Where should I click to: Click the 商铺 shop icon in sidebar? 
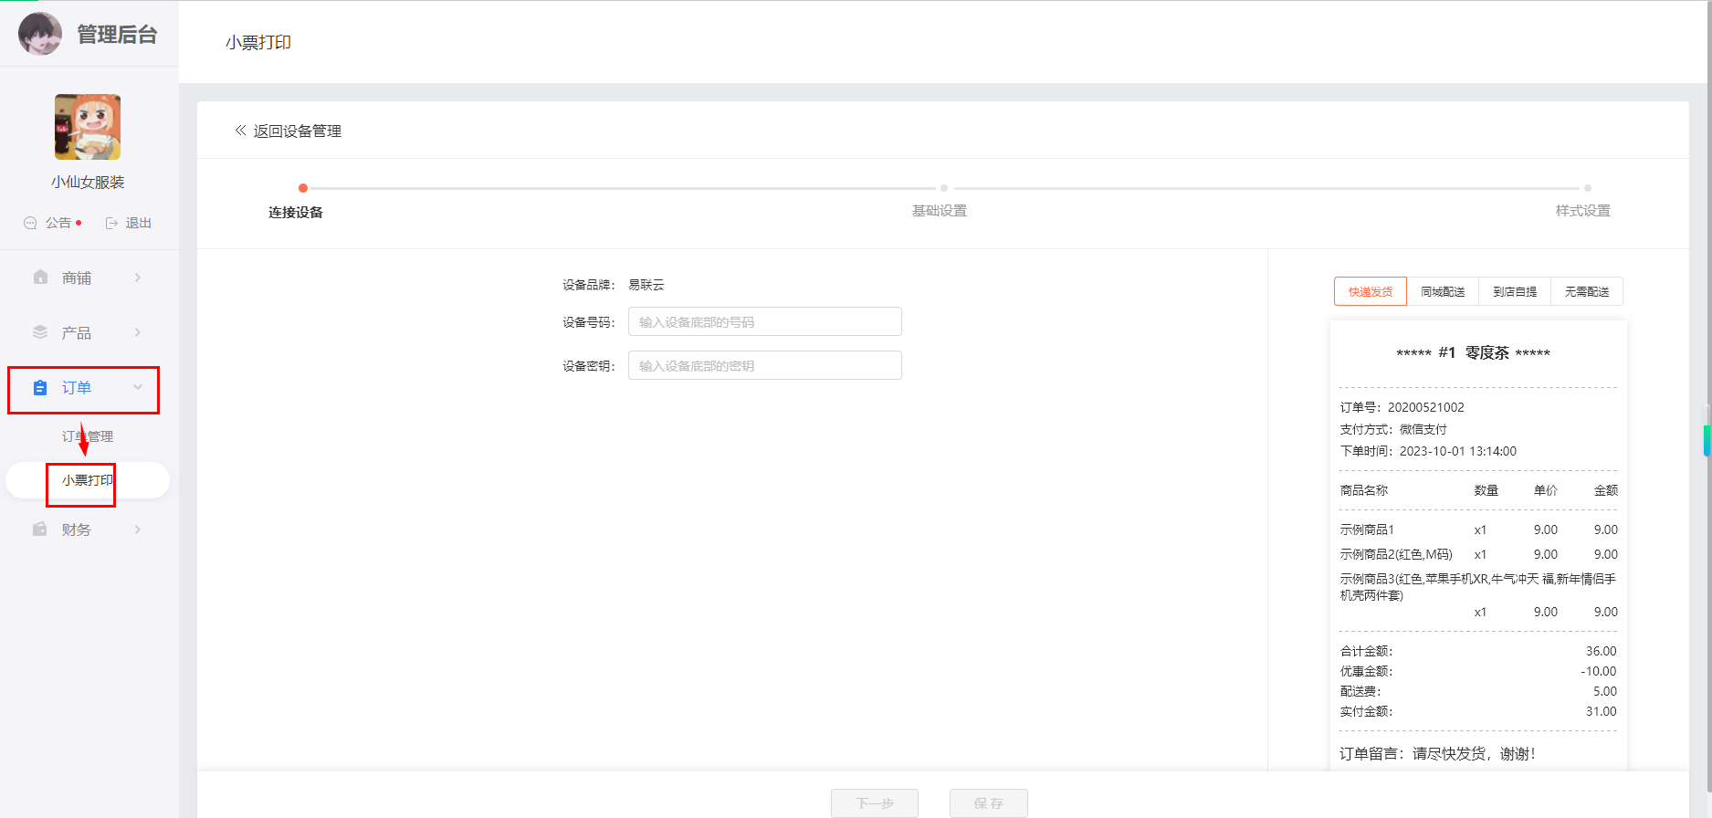pyautogui.click(x=40, y=278)
